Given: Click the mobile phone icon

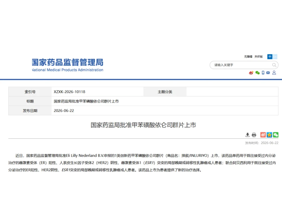Looking at the screenshot, I should [x=263, y=73].
